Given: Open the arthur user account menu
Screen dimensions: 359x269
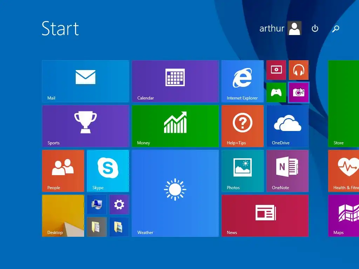Looking at the screenshot, I should [280, 28].
